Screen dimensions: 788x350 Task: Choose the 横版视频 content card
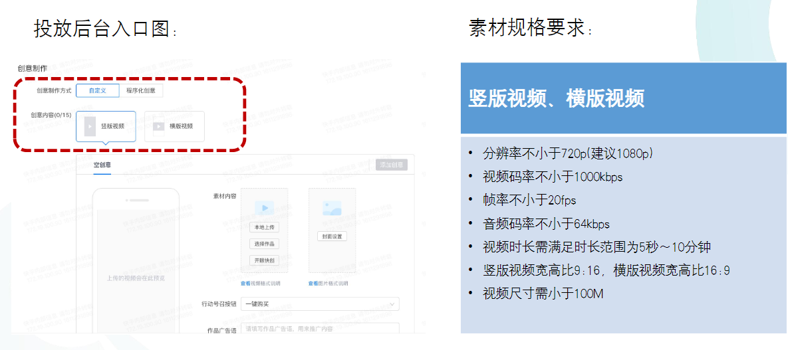(174, 127)
